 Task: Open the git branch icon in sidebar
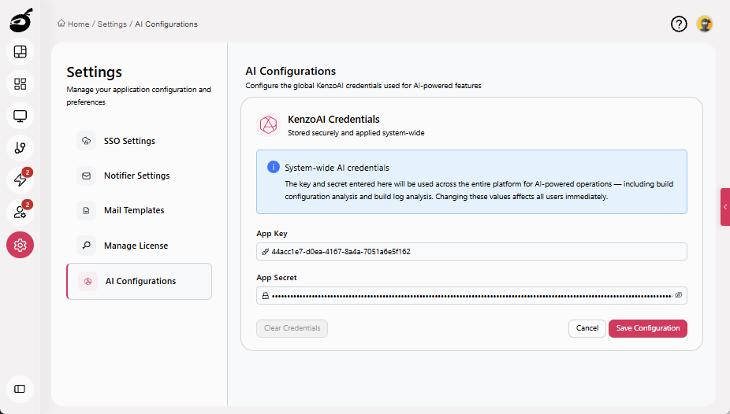(x=20, y=148)
